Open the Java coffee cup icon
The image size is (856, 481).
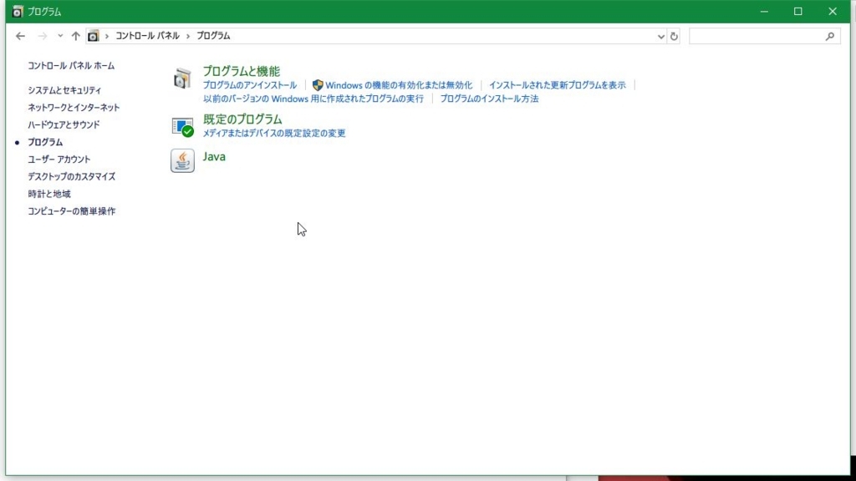(x=182, y=161)
